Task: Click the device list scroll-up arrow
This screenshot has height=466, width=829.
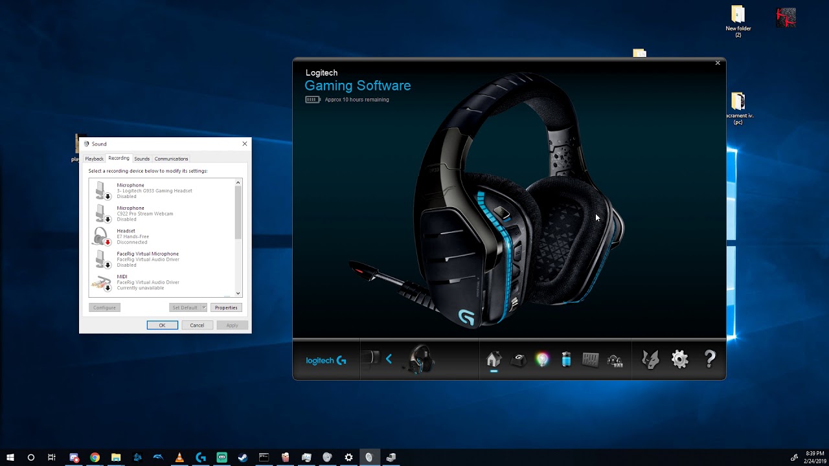Action: pyautogui.click(x=238, y=183)
